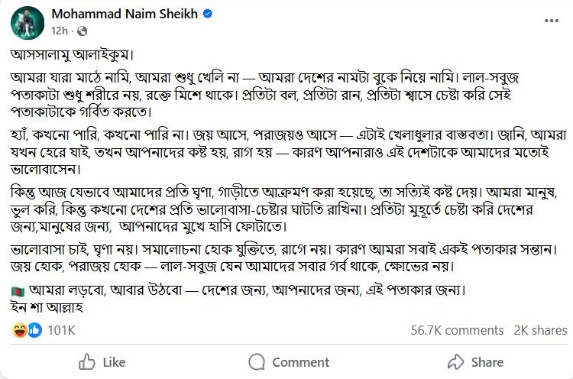
Task: Click the Share arrow icon
Action: [456, 361]
